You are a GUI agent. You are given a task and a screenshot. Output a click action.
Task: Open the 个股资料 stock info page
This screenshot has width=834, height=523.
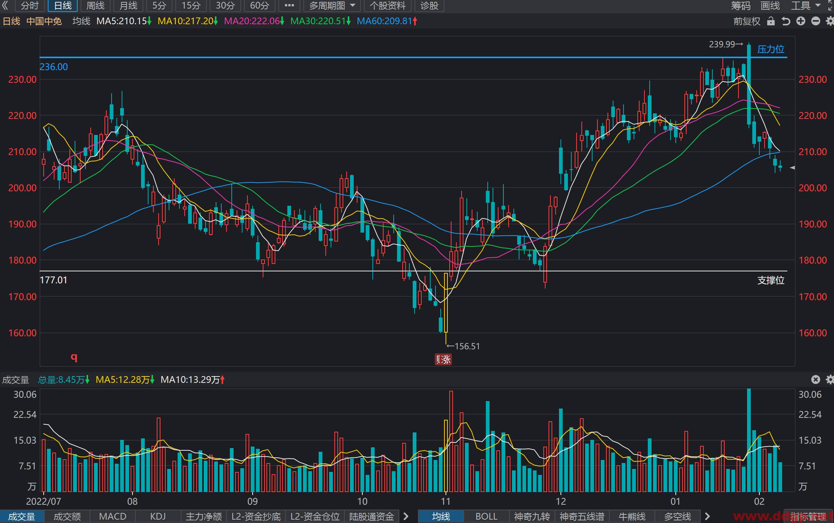[x=387, y=6]
